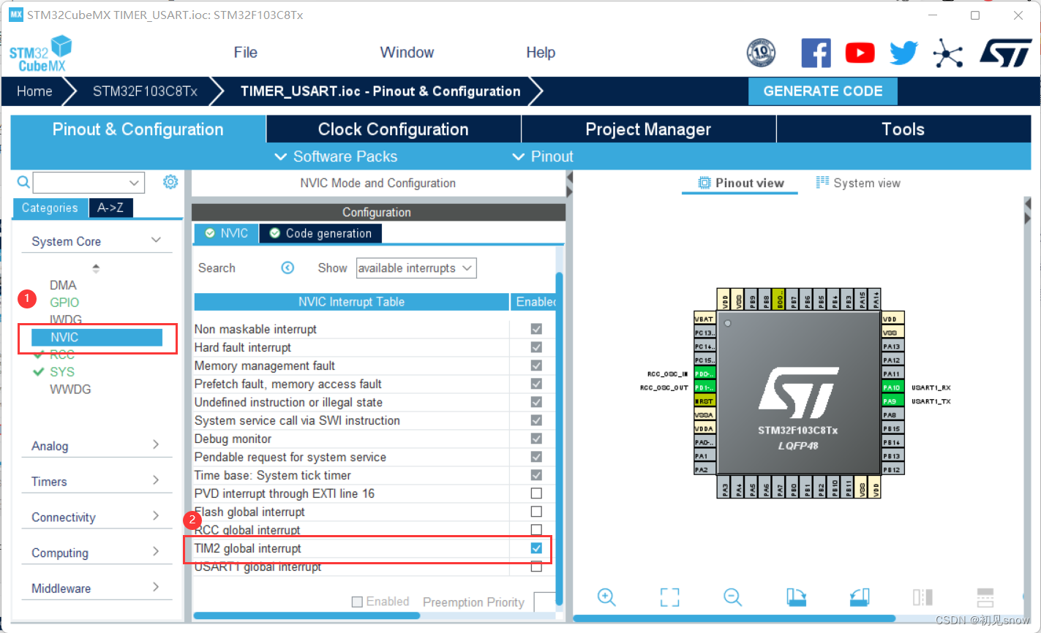Open the category search combo box dropdown
This screenshot has height=633, width=1041.
[134, 183]
